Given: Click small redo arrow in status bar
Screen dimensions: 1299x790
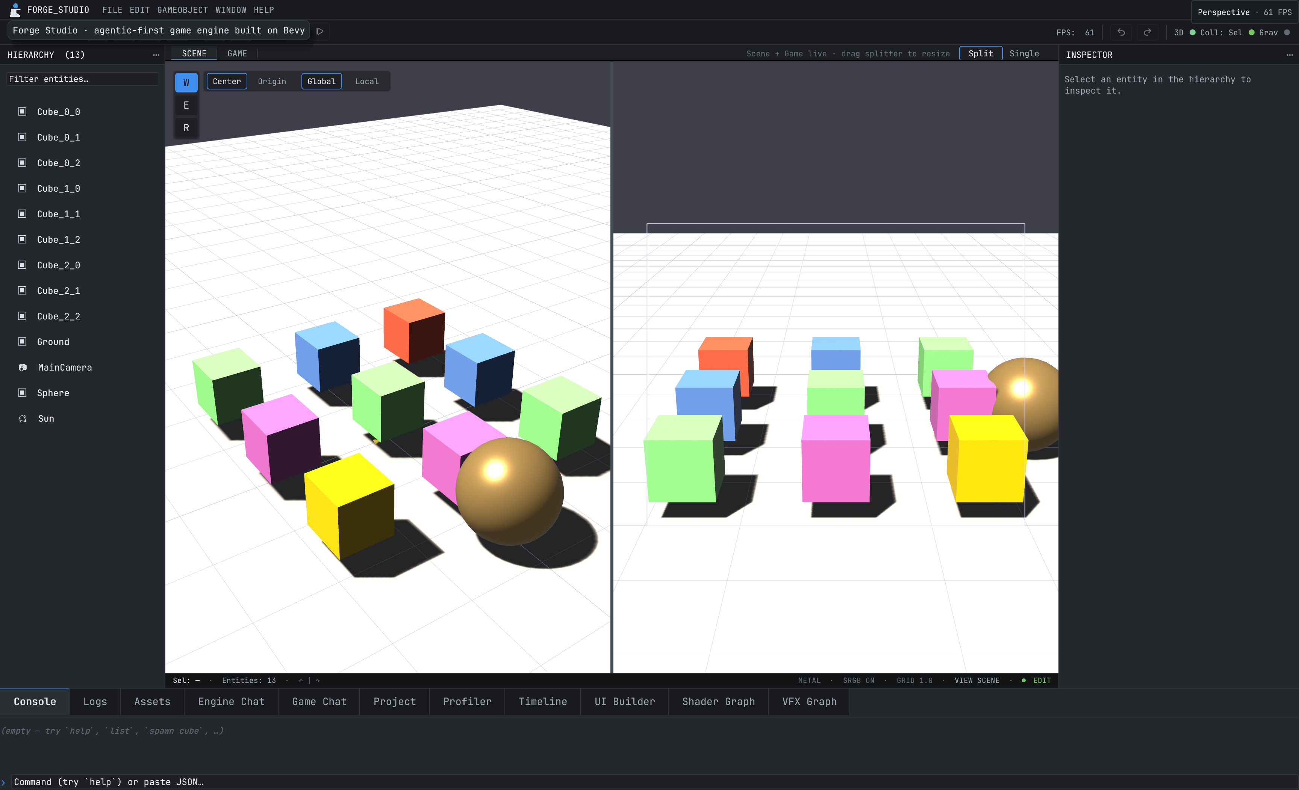Looking at the screenshot, I should (x=318, y=680).
